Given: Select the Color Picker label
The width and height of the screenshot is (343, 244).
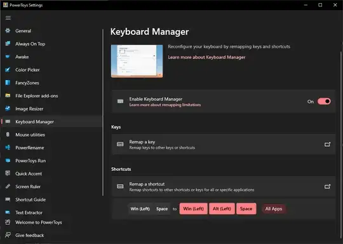Looking at the screenshot, I should [27, 70].
